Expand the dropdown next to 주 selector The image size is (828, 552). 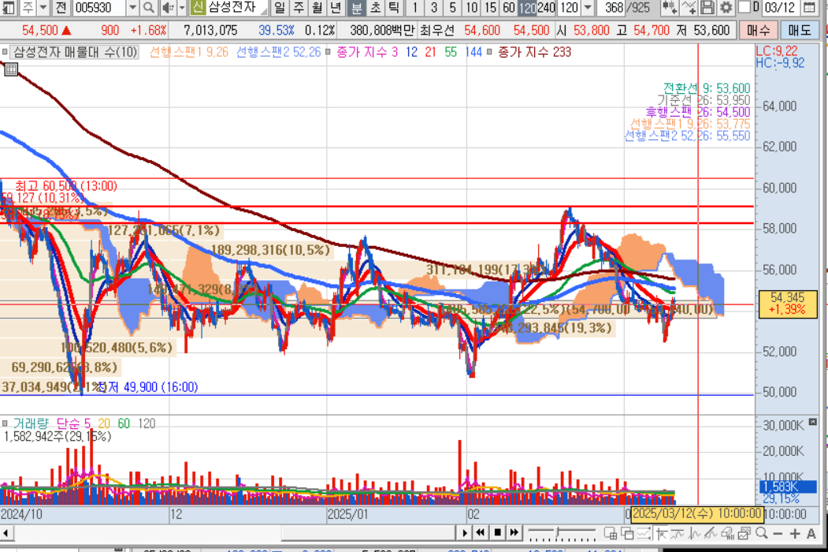(x=44, y=8)
